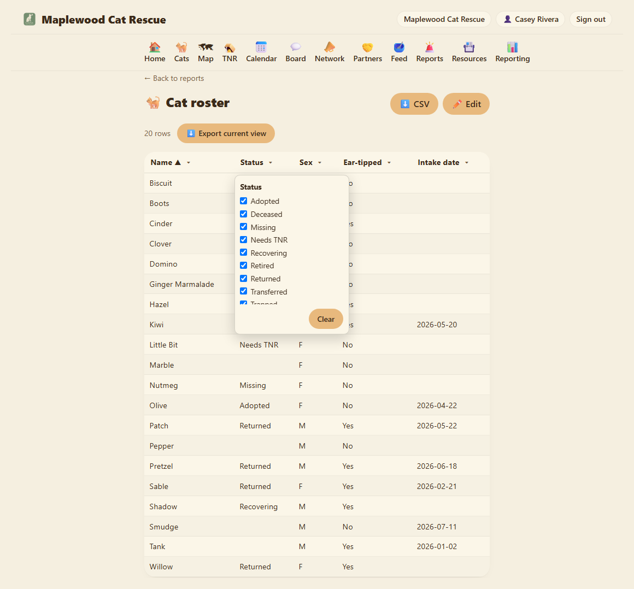Image resolution: width=634 pixels, height=589 pixels.
Task: Uncheck the Returned status checkbox
Action: click(243, 279)
